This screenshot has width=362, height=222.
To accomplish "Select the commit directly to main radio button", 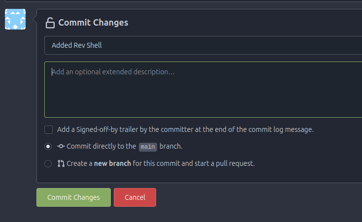I will (48, 146).
